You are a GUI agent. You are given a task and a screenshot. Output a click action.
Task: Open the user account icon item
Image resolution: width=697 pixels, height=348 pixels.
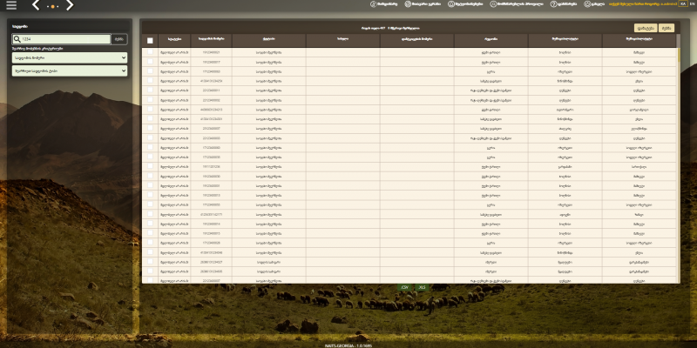point(594,4)
